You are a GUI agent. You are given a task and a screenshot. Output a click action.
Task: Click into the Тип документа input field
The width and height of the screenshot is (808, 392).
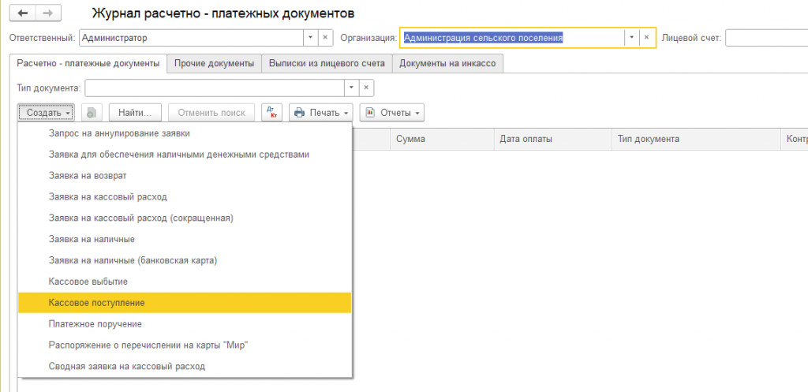click(215, 88)
